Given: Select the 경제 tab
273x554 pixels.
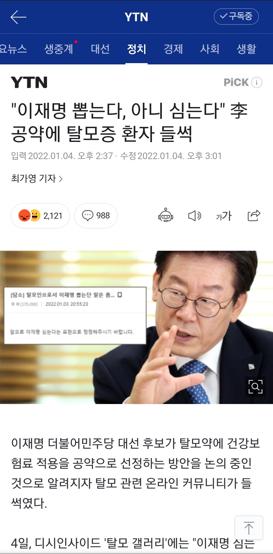Looking at the screenshot, I should click(173, 49).
